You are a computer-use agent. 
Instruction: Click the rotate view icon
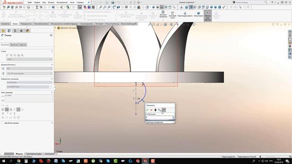coord(114,7)
